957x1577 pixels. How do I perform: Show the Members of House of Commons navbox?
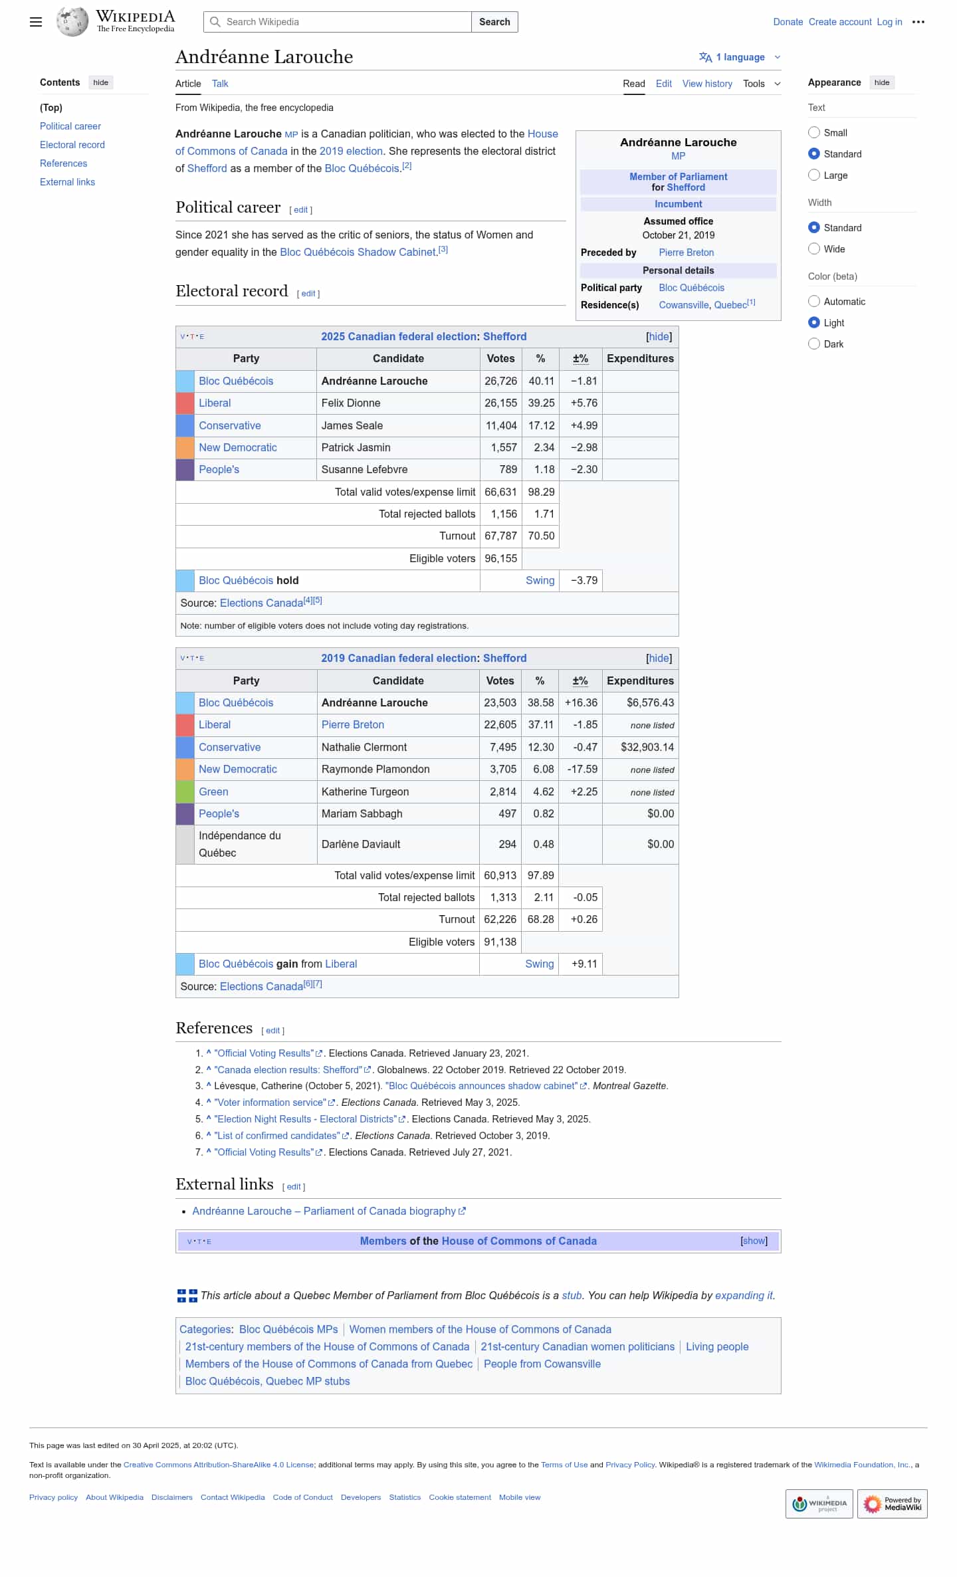click(754, 1241)
